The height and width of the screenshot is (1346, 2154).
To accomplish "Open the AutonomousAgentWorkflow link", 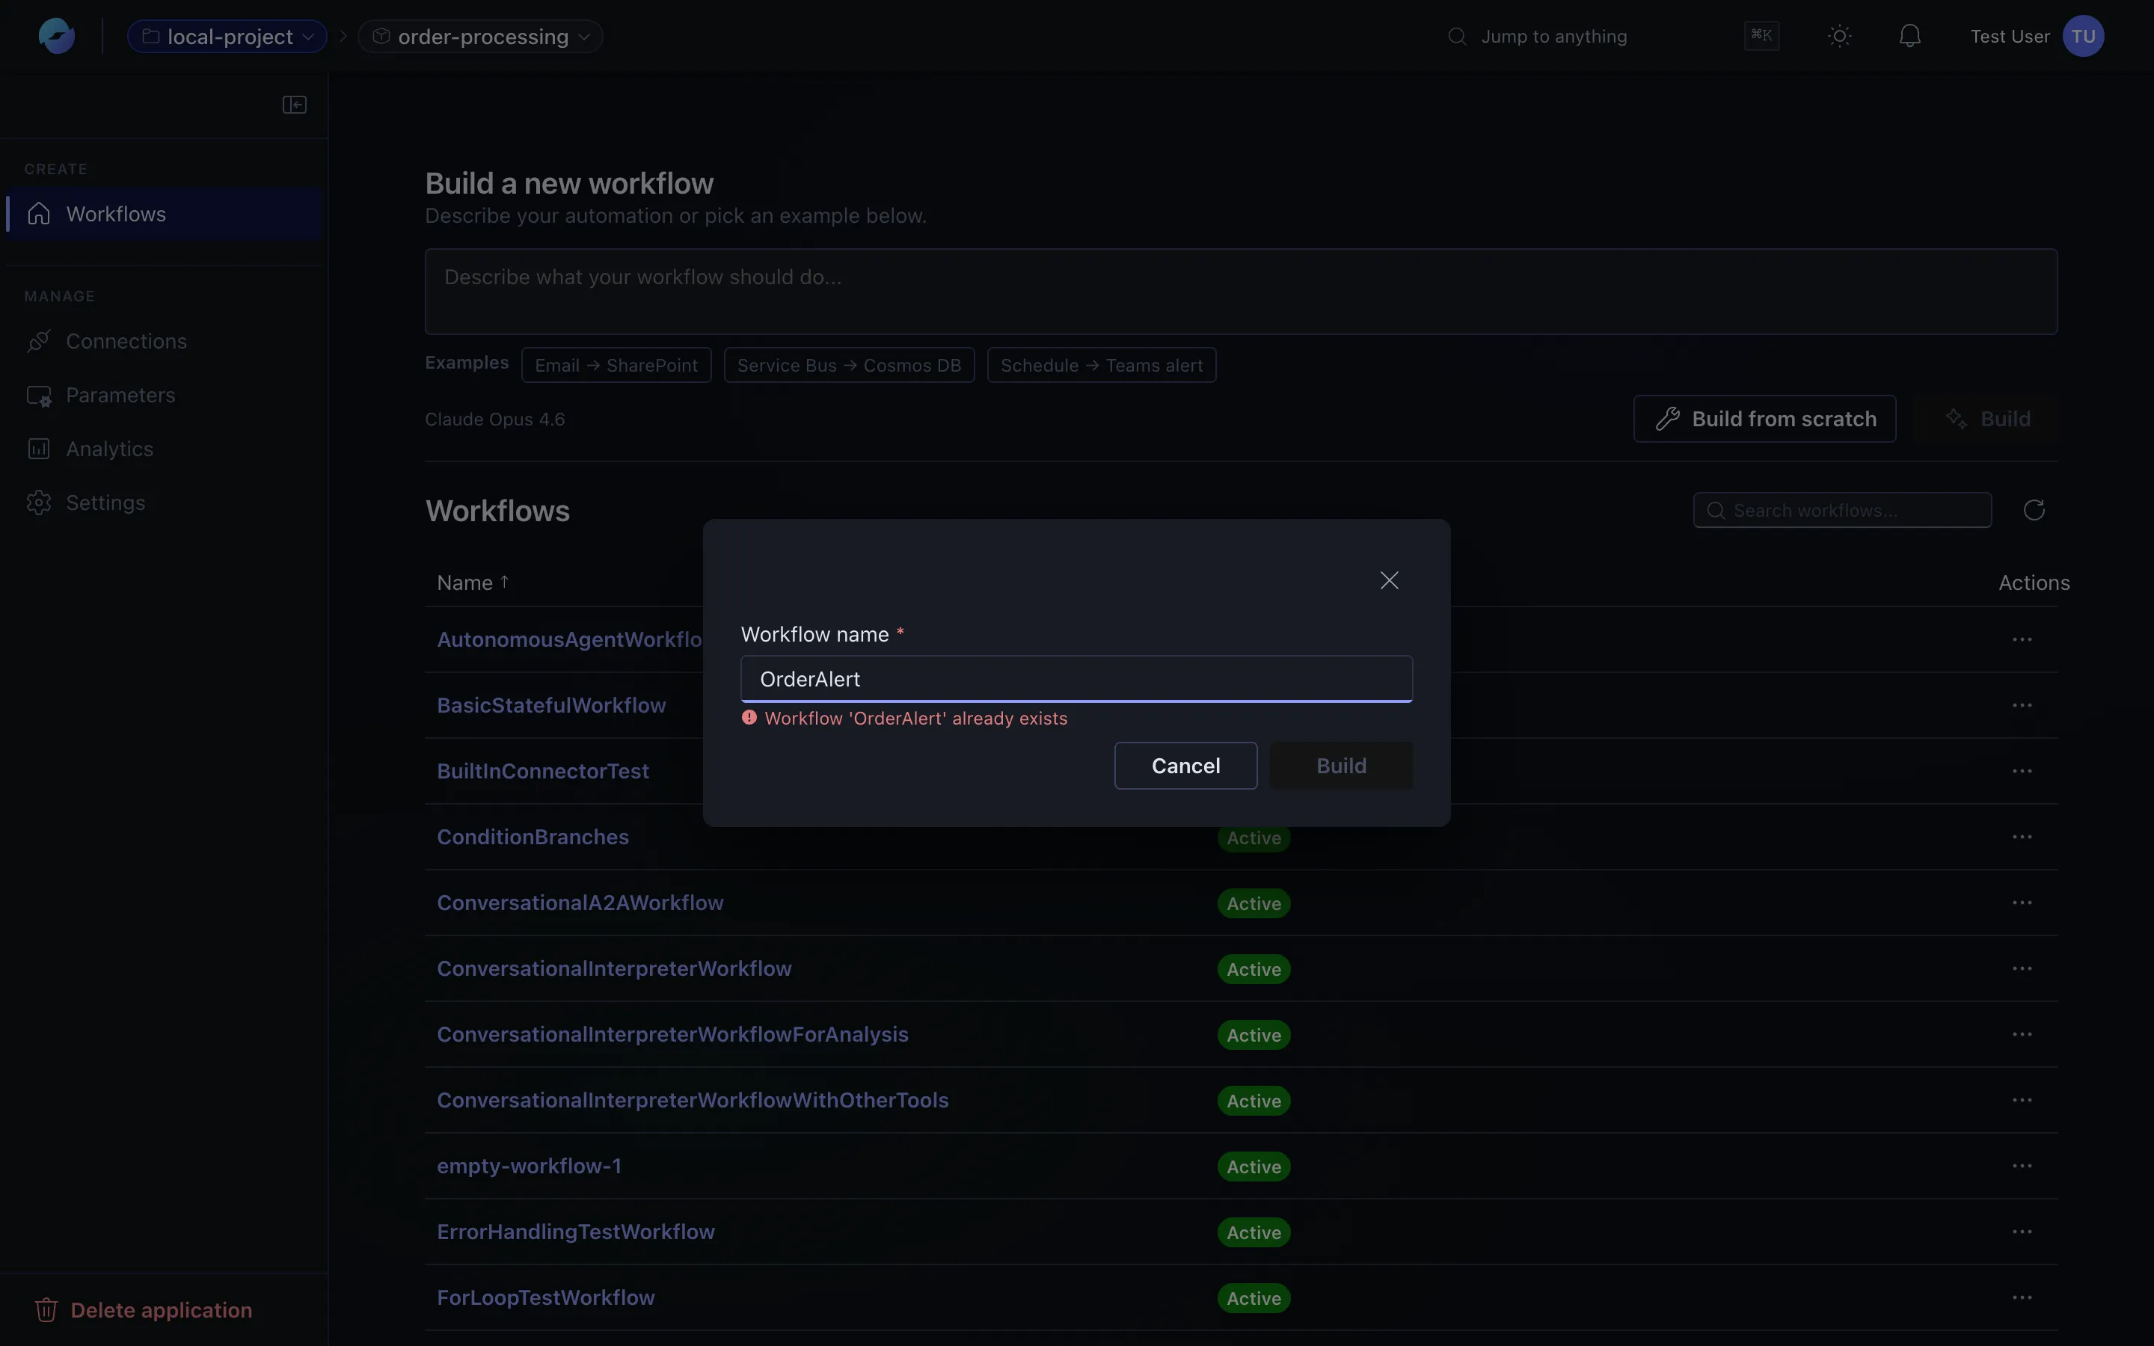I will click(570, 639).
